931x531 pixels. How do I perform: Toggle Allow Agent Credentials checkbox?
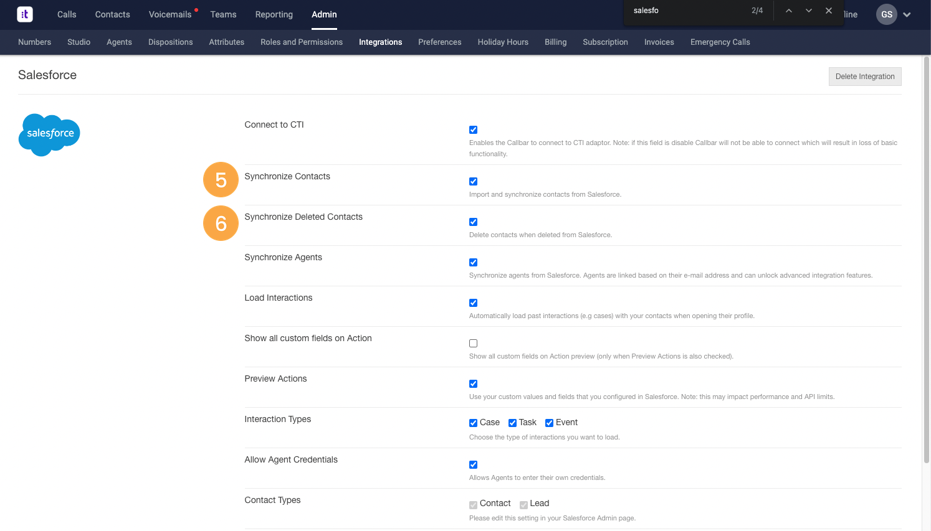[x=474, y=465]
